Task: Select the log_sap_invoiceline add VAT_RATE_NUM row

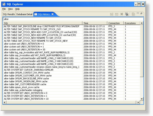Action: coord(72,52)
